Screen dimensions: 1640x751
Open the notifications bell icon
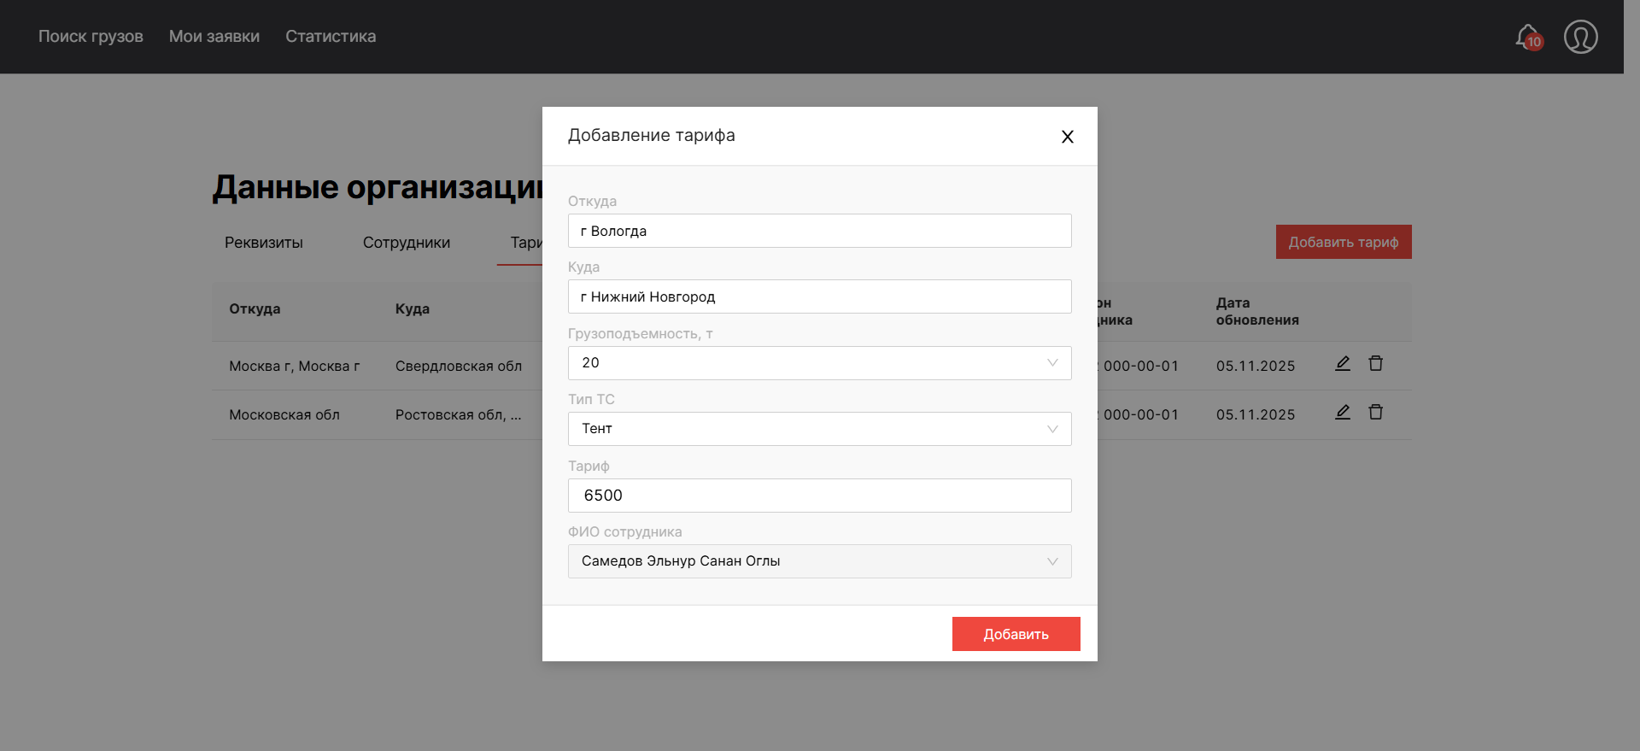point(1527,37)
